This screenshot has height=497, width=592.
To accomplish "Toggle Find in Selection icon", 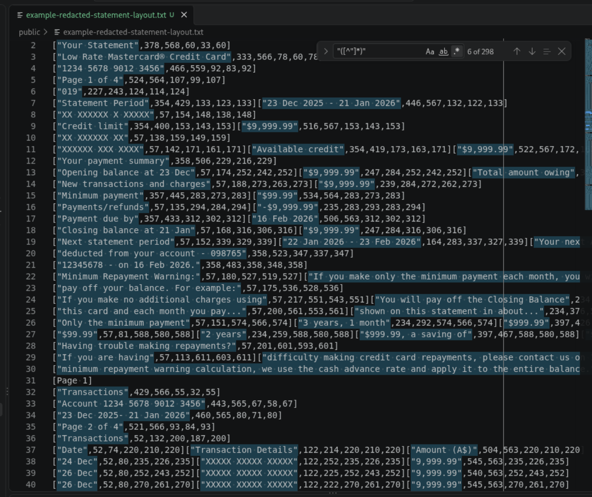I will coord(547,51).
